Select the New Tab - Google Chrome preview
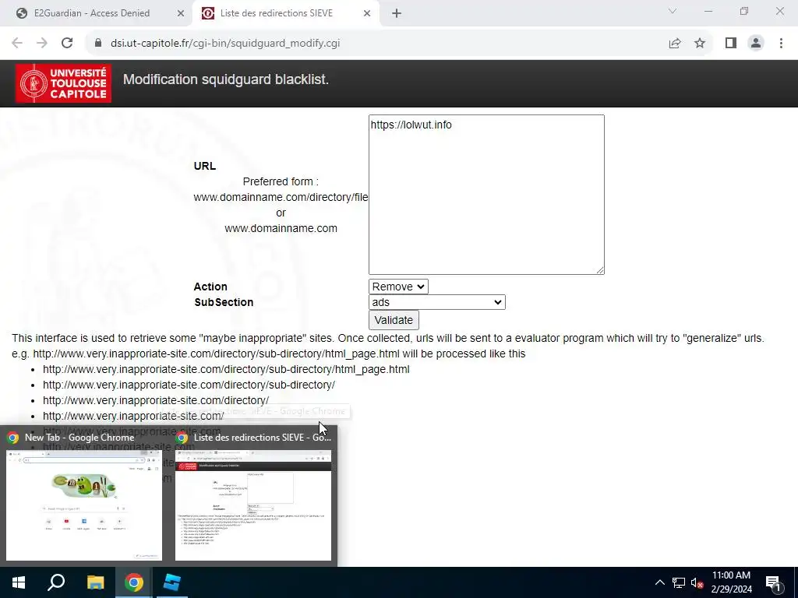The image size is (798, 598). pos(84,496)
